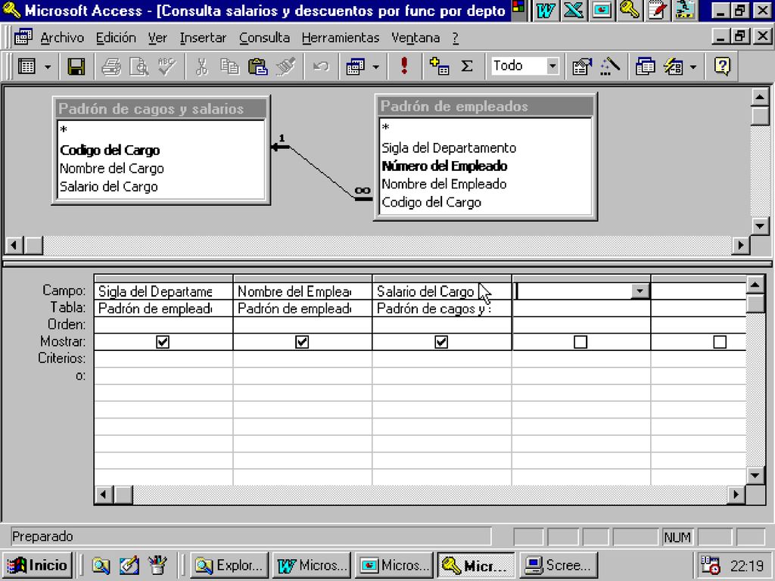The width and height of the screenshot is (775, 581).
Task: Check Mostrar box in the fifth grid column
Action: click(721, 342)
